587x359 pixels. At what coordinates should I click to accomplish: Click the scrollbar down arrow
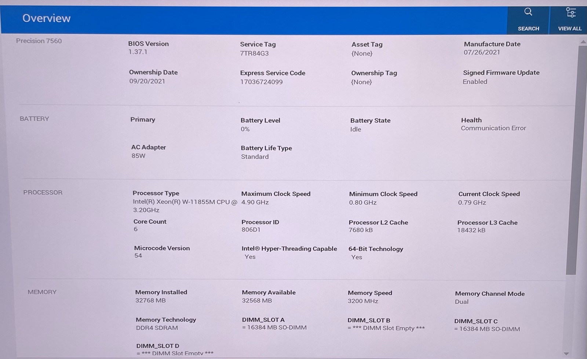pos(566,354)
